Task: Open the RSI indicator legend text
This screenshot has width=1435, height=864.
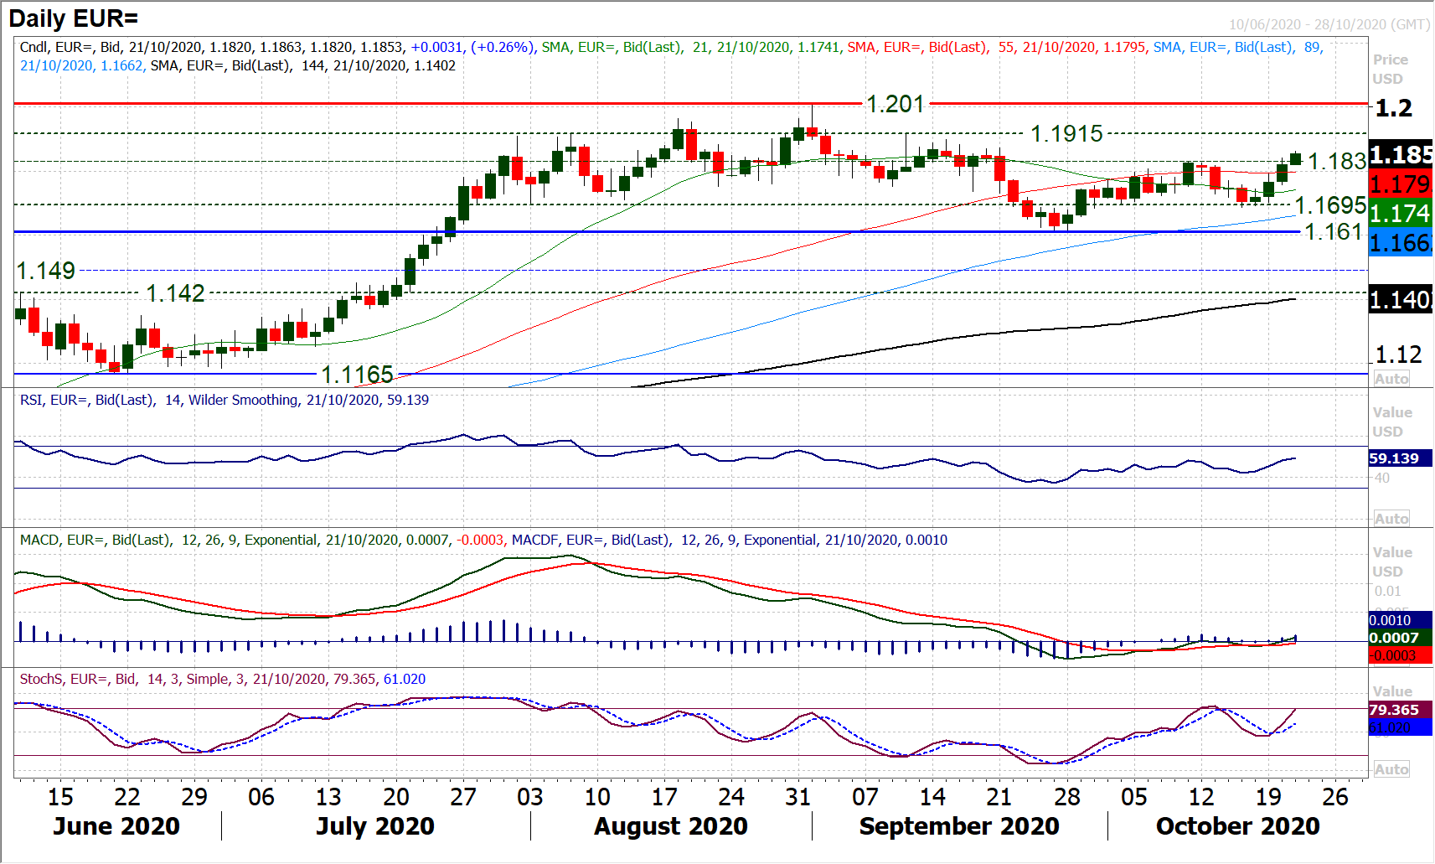Action: coord(224,400)
